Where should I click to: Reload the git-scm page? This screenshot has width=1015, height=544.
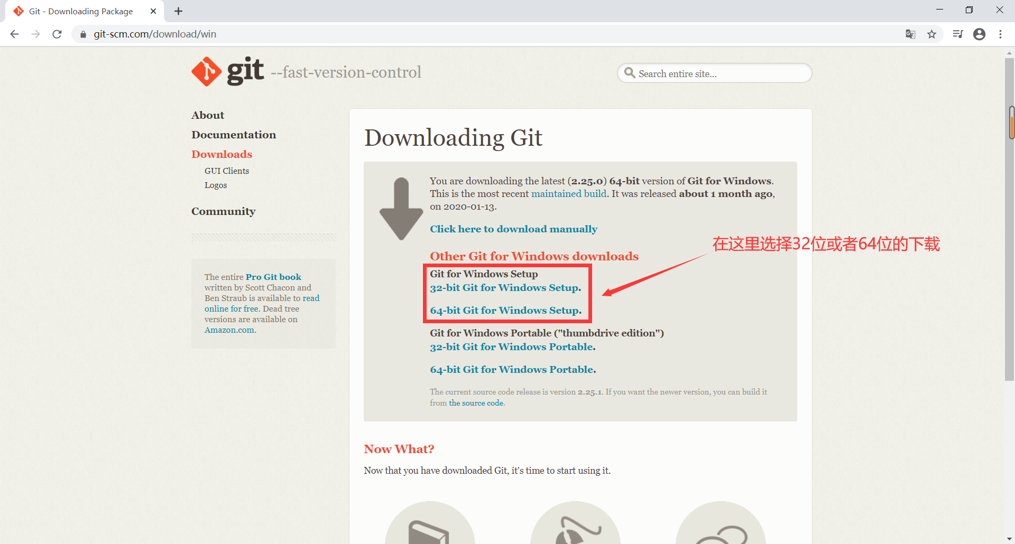[x=57, y=34]
